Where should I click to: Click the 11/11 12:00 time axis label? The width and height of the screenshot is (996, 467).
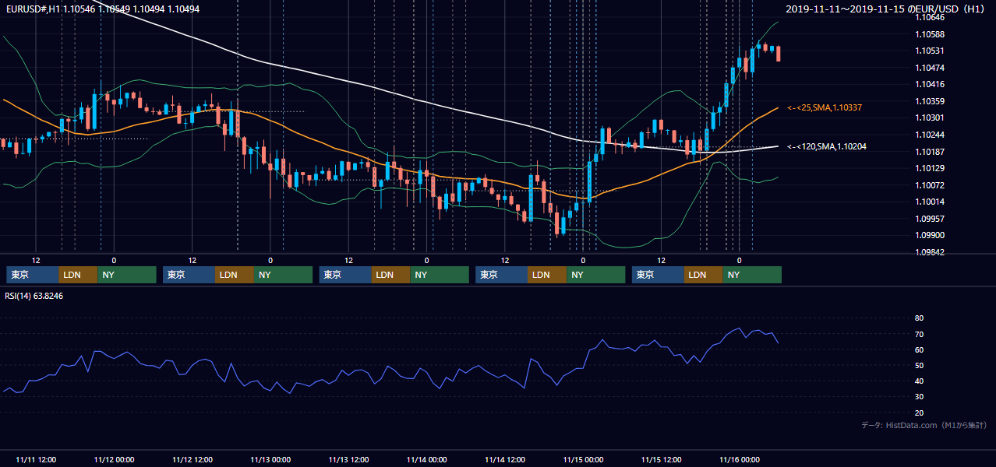click(35, 459)
